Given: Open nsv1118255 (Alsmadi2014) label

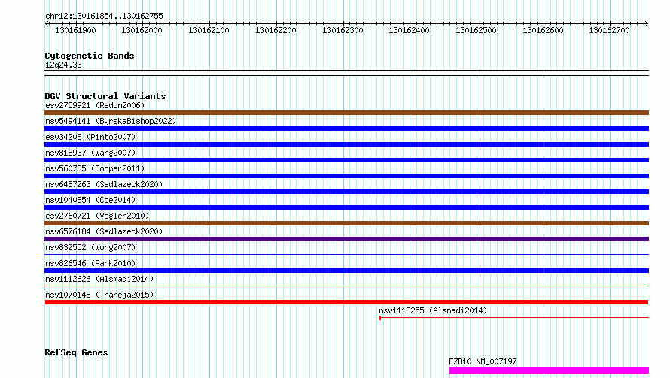Looking at the screenshot, I should click(433, 310).
